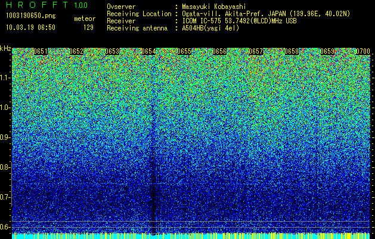Click the 1.1 frequency axis tick

click(x=5, y=78)
